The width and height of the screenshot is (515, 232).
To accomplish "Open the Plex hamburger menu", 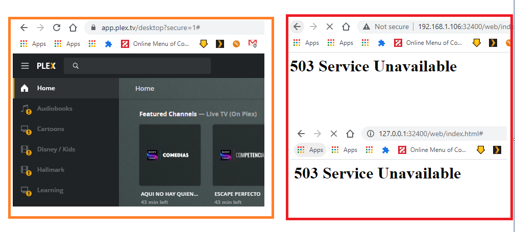I will pos(25,66).
